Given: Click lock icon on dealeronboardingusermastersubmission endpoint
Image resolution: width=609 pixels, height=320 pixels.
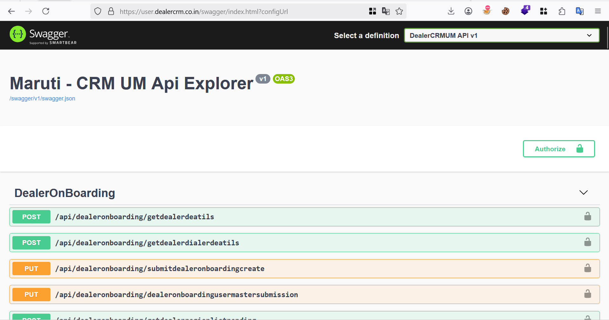Looking at the screenshot, I should tap(587, 294).
